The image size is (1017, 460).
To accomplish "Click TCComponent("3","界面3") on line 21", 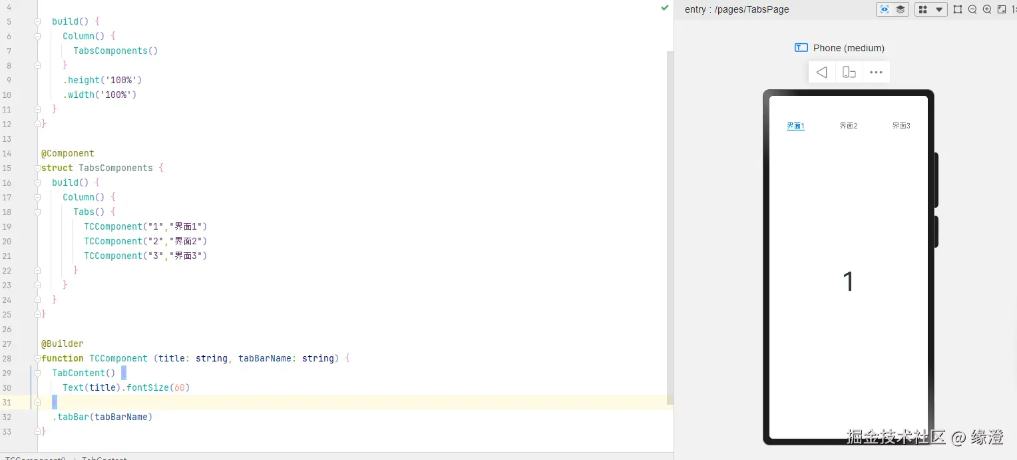I will pyautogui.click(x=146, y=256).
